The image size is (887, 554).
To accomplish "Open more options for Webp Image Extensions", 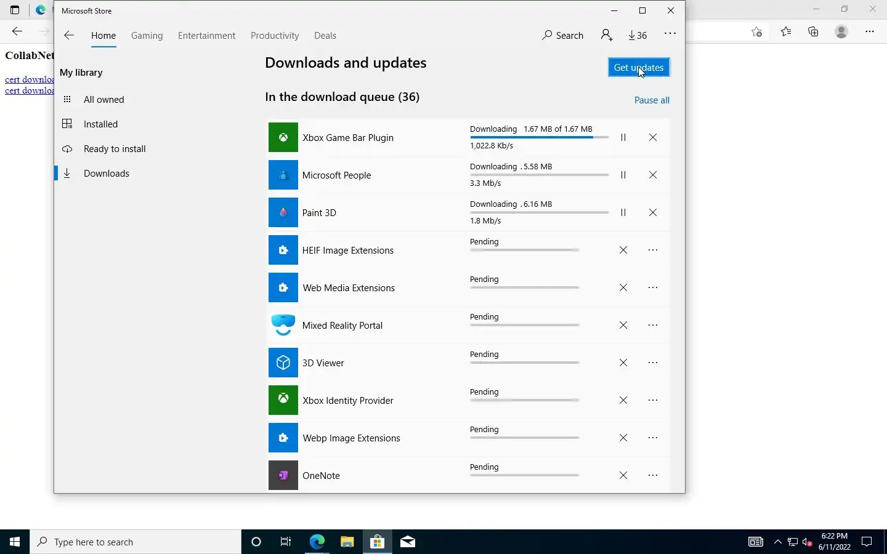I will (653, 438).
